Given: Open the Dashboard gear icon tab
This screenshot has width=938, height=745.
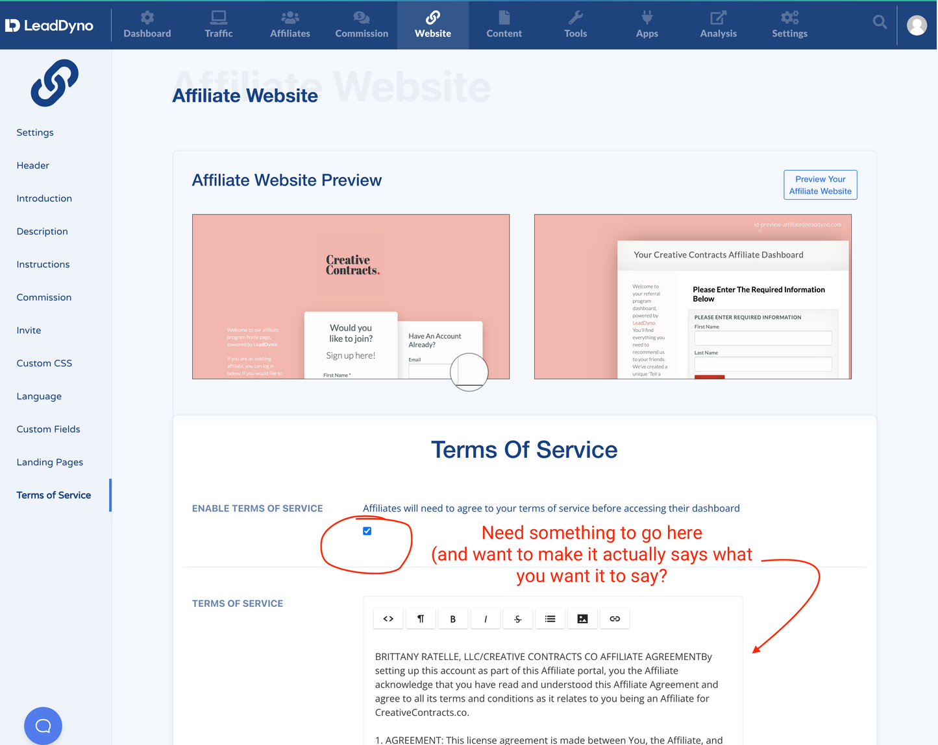Looking at the screenshot, I should pos(147,25).
